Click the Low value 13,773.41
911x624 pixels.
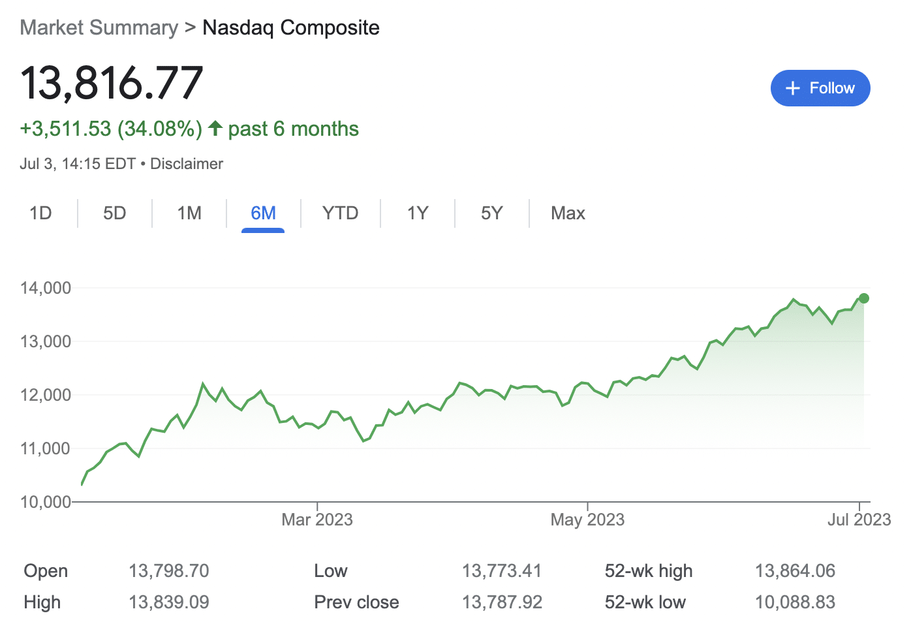pos(502,571)
